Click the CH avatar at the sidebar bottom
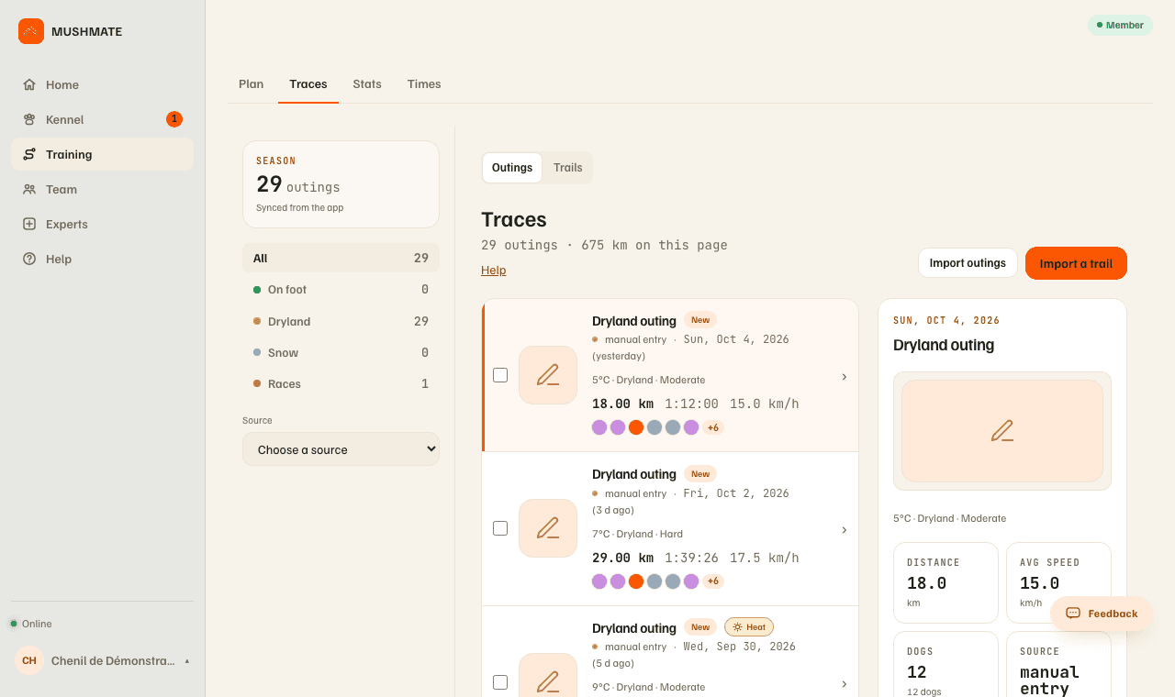This screenshot has width=1175, height=697. tap(29, 660)
